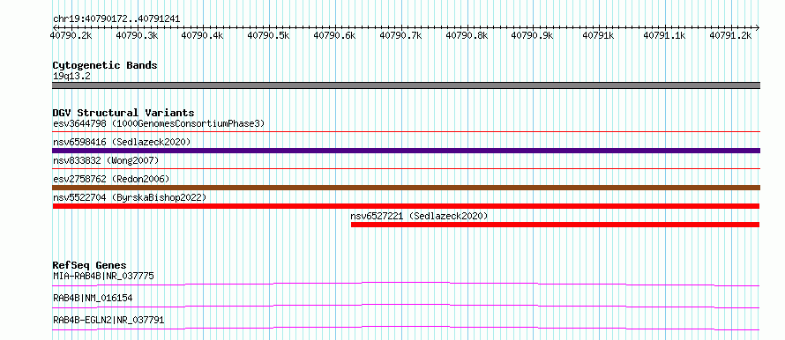Select the DGV Structural Variants track title
785x340 pixels.
123,113
